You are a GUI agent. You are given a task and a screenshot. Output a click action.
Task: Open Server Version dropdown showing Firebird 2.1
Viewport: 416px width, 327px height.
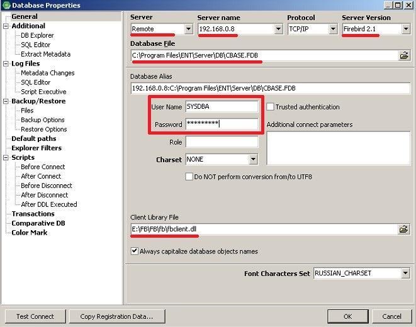coord(406,29)
